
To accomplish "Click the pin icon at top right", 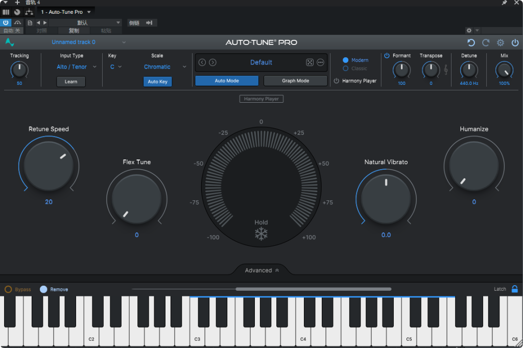I will [504, 3].
